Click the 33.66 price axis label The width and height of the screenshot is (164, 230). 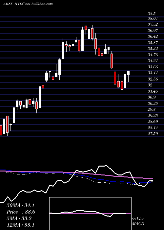click(x=153, y=67)
